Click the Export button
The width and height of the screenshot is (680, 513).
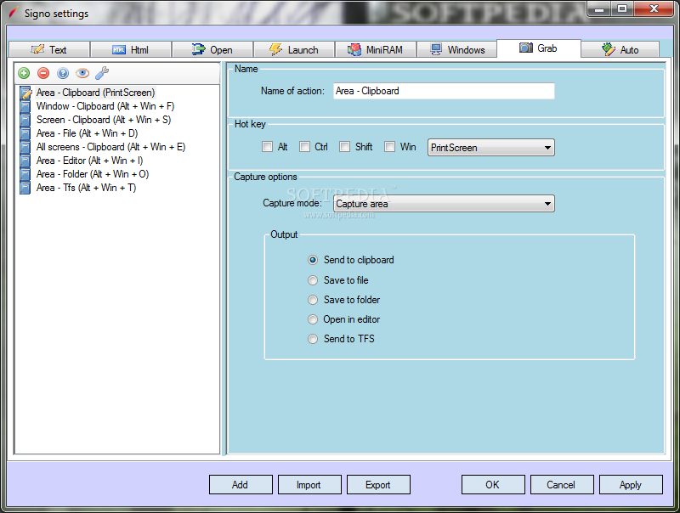point(378,485)
